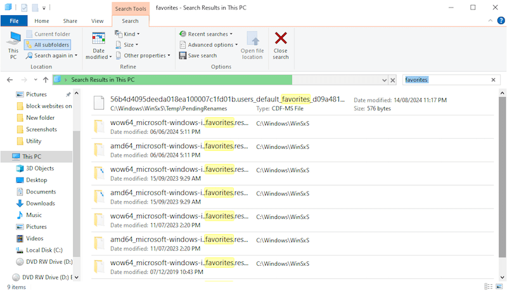Switch to the View ribbon tab
Screen dimensions: 507x293
tap(98, 21)
